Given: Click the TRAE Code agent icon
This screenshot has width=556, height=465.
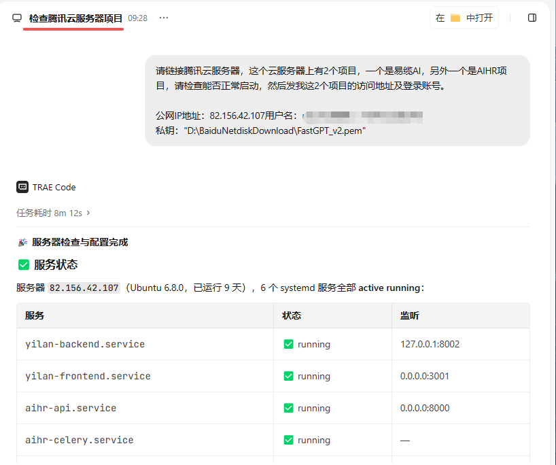Looking at the screenshot, I should click(x=22, y=187).
